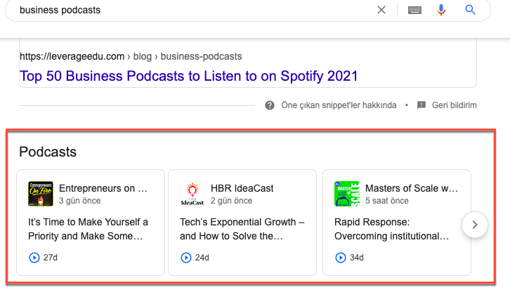Click the '5 saat önce' time text
The image size is (510, 297).
tap(387, 201)
